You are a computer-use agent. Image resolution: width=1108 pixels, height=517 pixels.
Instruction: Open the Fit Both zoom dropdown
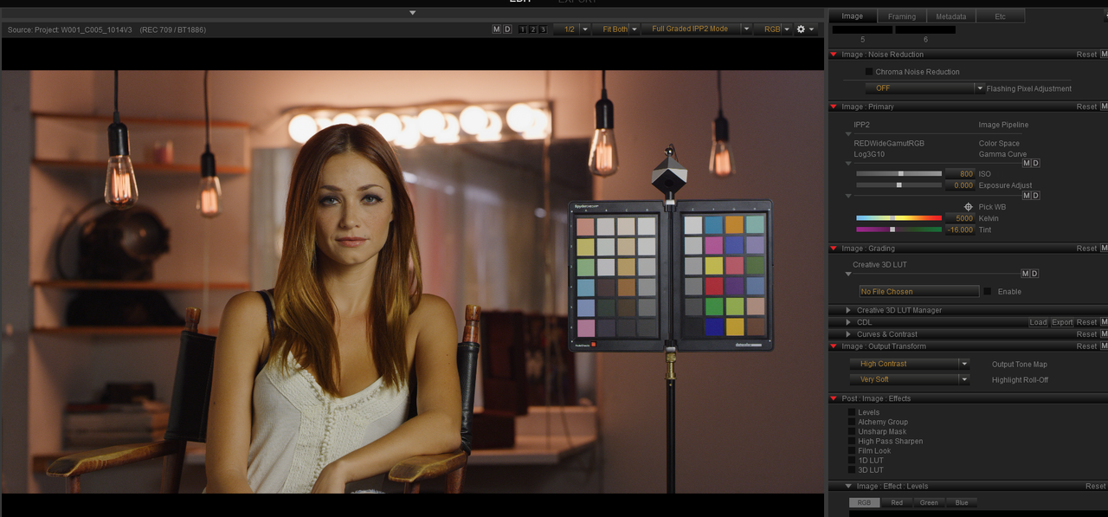coord(616,29)
